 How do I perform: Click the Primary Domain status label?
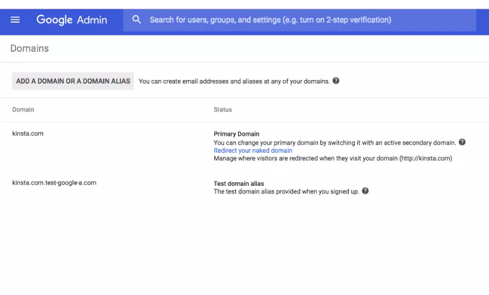[236, 134]
